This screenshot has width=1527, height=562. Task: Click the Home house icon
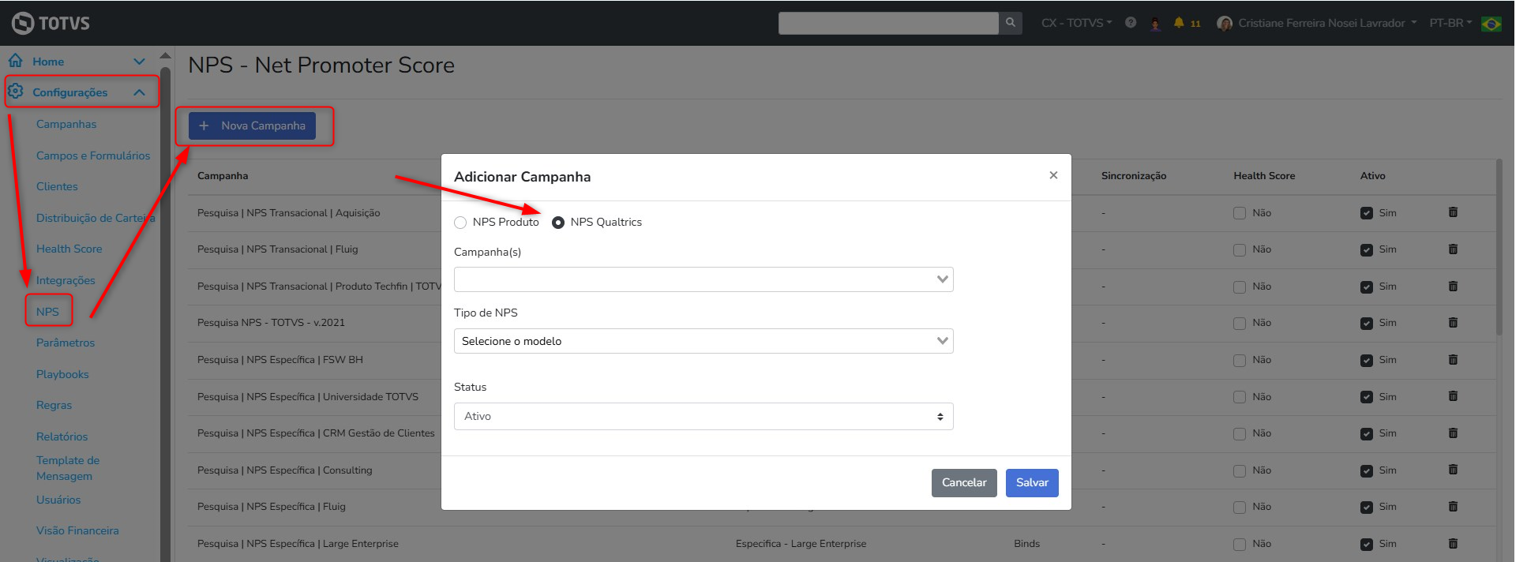click(16, 61)
